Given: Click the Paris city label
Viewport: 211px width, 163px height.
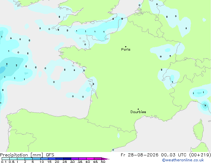Looking at the screenshot, I should point(126,50).
